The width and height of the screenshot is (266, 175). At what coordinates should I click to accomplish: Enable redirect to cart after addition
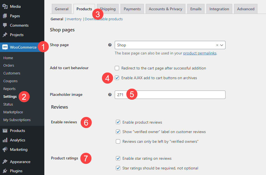click(x=117, y=68)
